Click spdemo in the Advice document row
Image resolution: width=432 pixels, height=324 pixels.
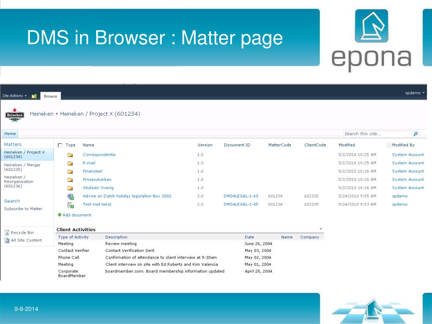click(x=400, y=196)
